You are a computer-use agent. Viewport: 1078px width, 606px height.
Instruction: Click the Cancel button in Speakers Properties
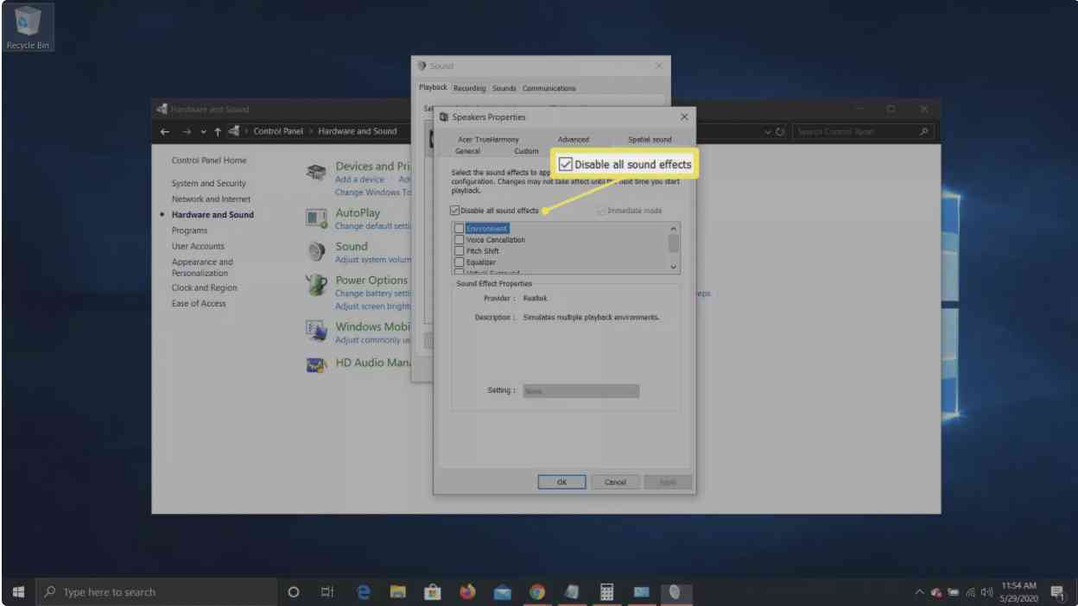click(615, 482)
